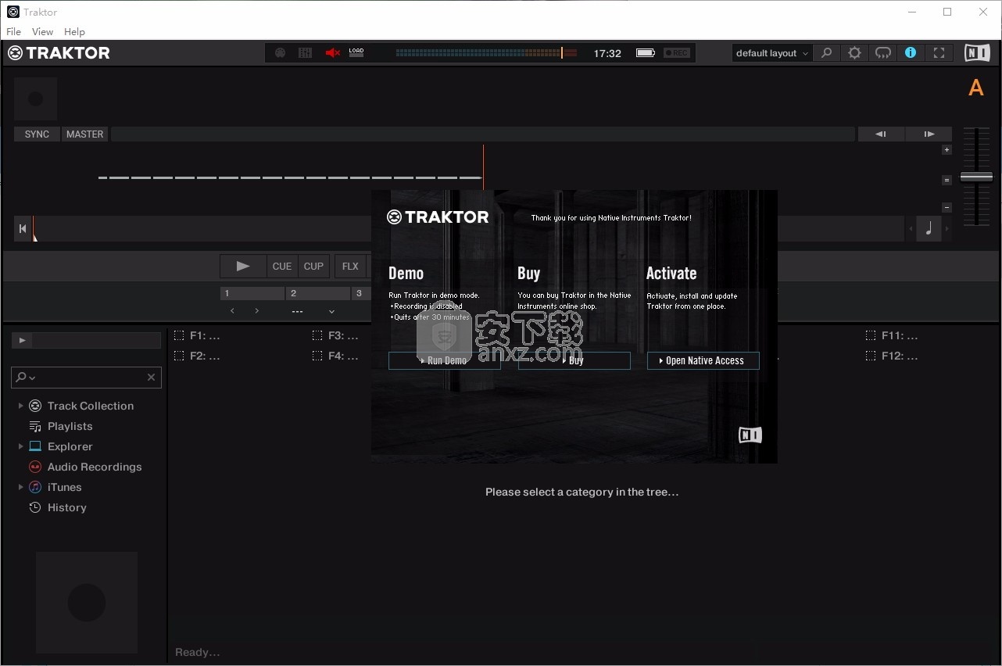Open the cue list dropdown chevron
Image resolution: width=1002 pixels, height=666 pixels.
pos(331,311)
